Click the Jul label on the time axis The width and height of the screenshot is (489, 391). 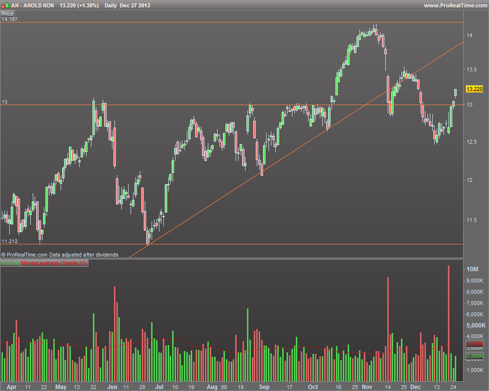[x=159, y=387]
